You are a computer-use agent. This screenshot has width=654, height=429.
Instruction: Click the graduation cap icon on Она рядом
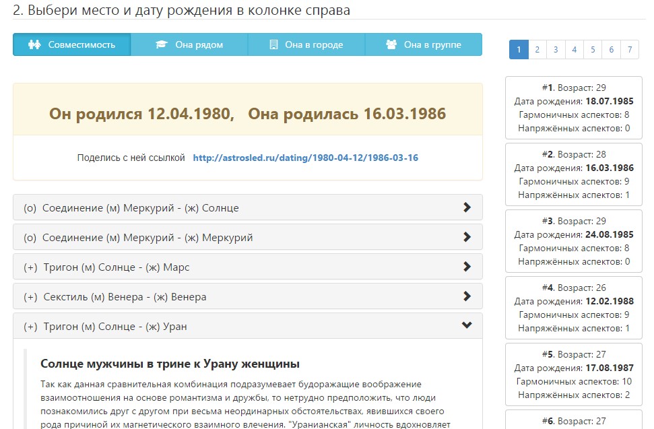pyautogui.click(x=162, y=44)
